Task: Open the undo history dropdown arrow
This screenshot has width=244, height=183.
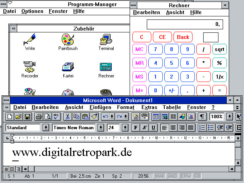Action: coord(112,117)
